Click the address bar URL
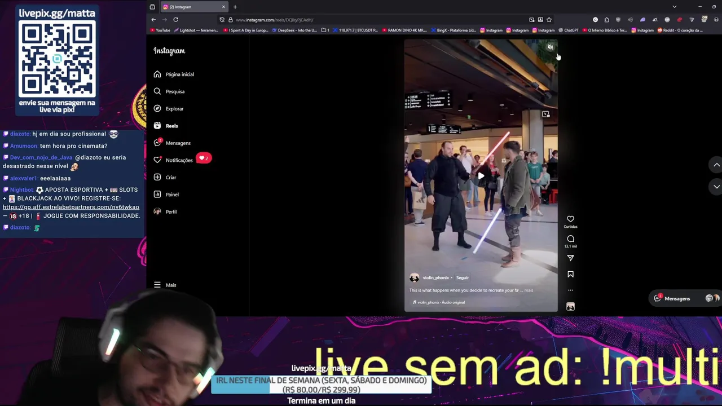 (275, 20)
